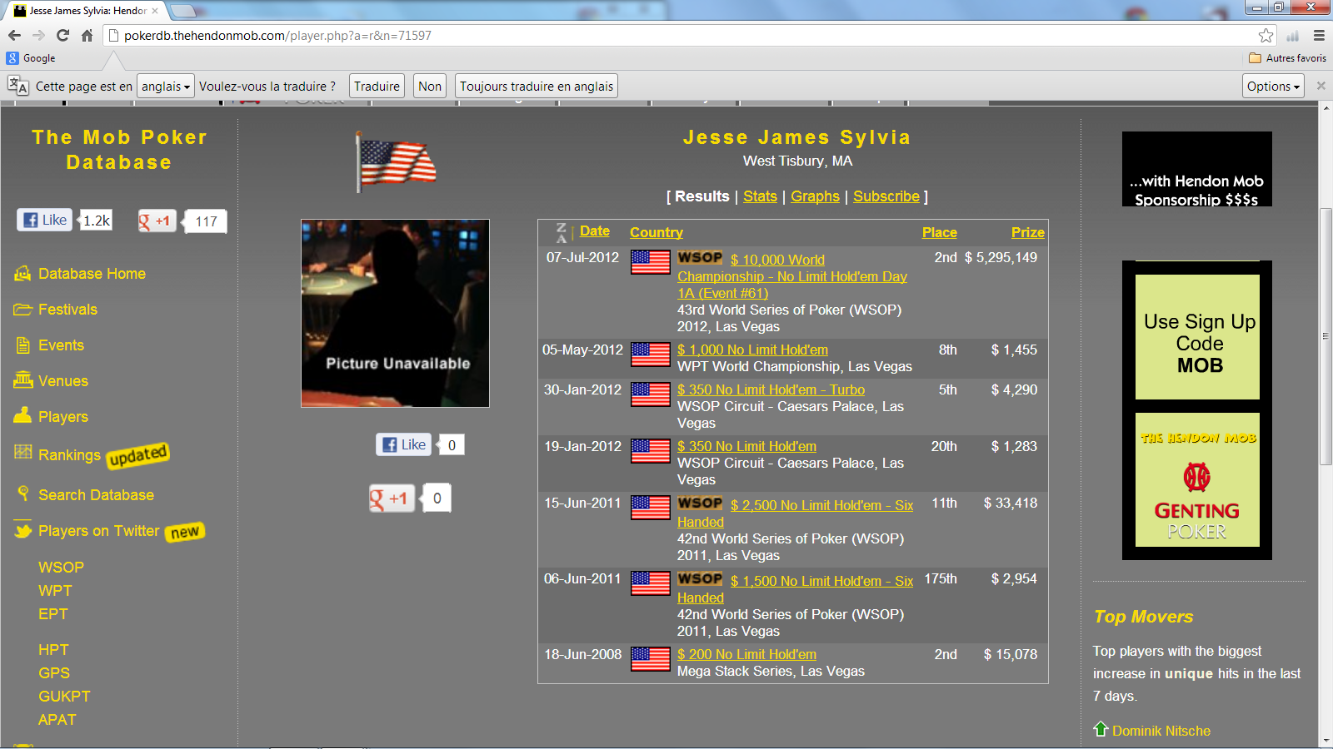Sort results by the Date column
Image resolution: width=1333 pixels, height=749 pixels.
coord(595,231)
